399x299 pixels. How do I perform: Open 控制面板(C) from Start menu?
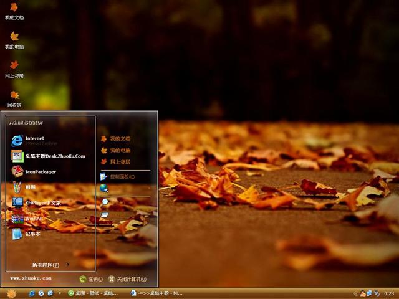122,177
